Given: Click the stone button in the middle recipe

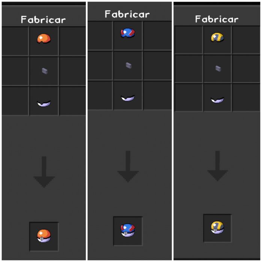Looking at the screenshot, I should 128,65.
